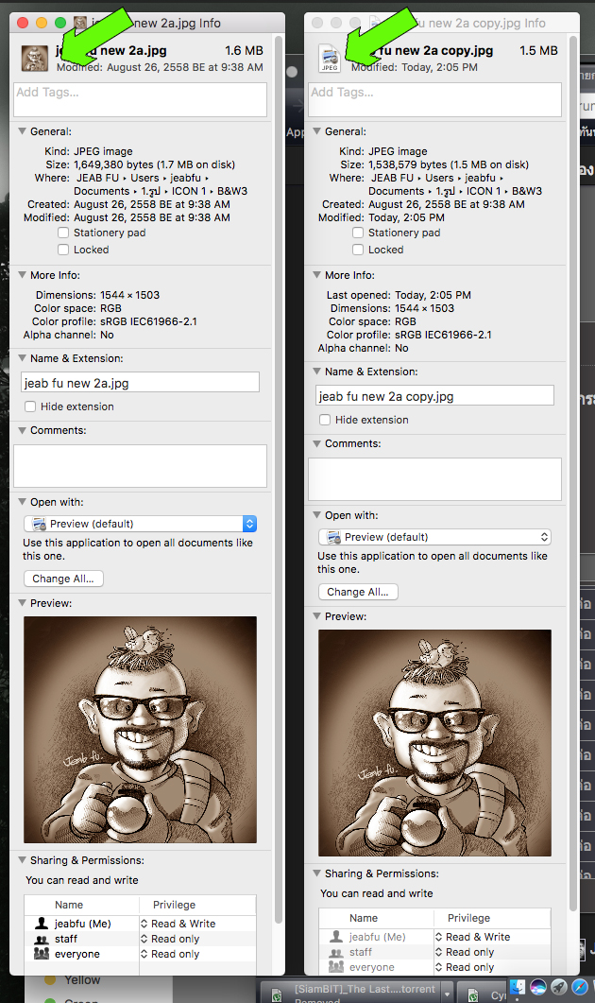The height and width of the screenshot is (1003, 595).
Task: Click the name field containing jeab fu new 2a.jpg
Action: point(140,383)
